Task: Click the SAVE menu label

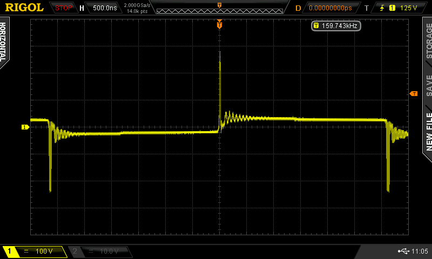Action: [x=428, y=85]
